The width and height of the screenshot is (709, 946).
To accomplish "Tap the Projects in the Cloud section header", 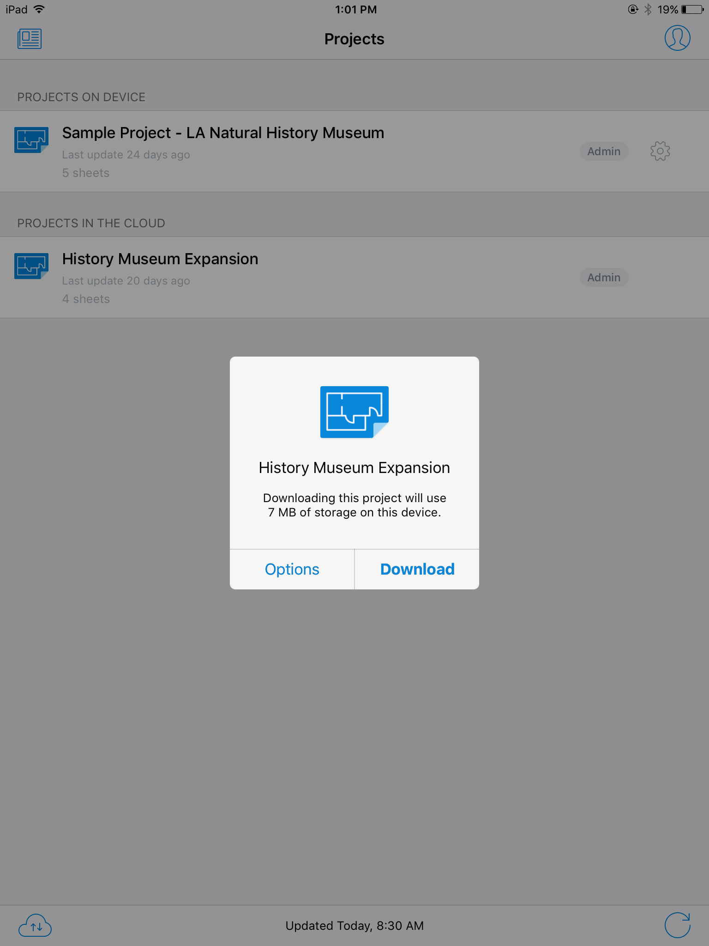I will pos(91,223).
